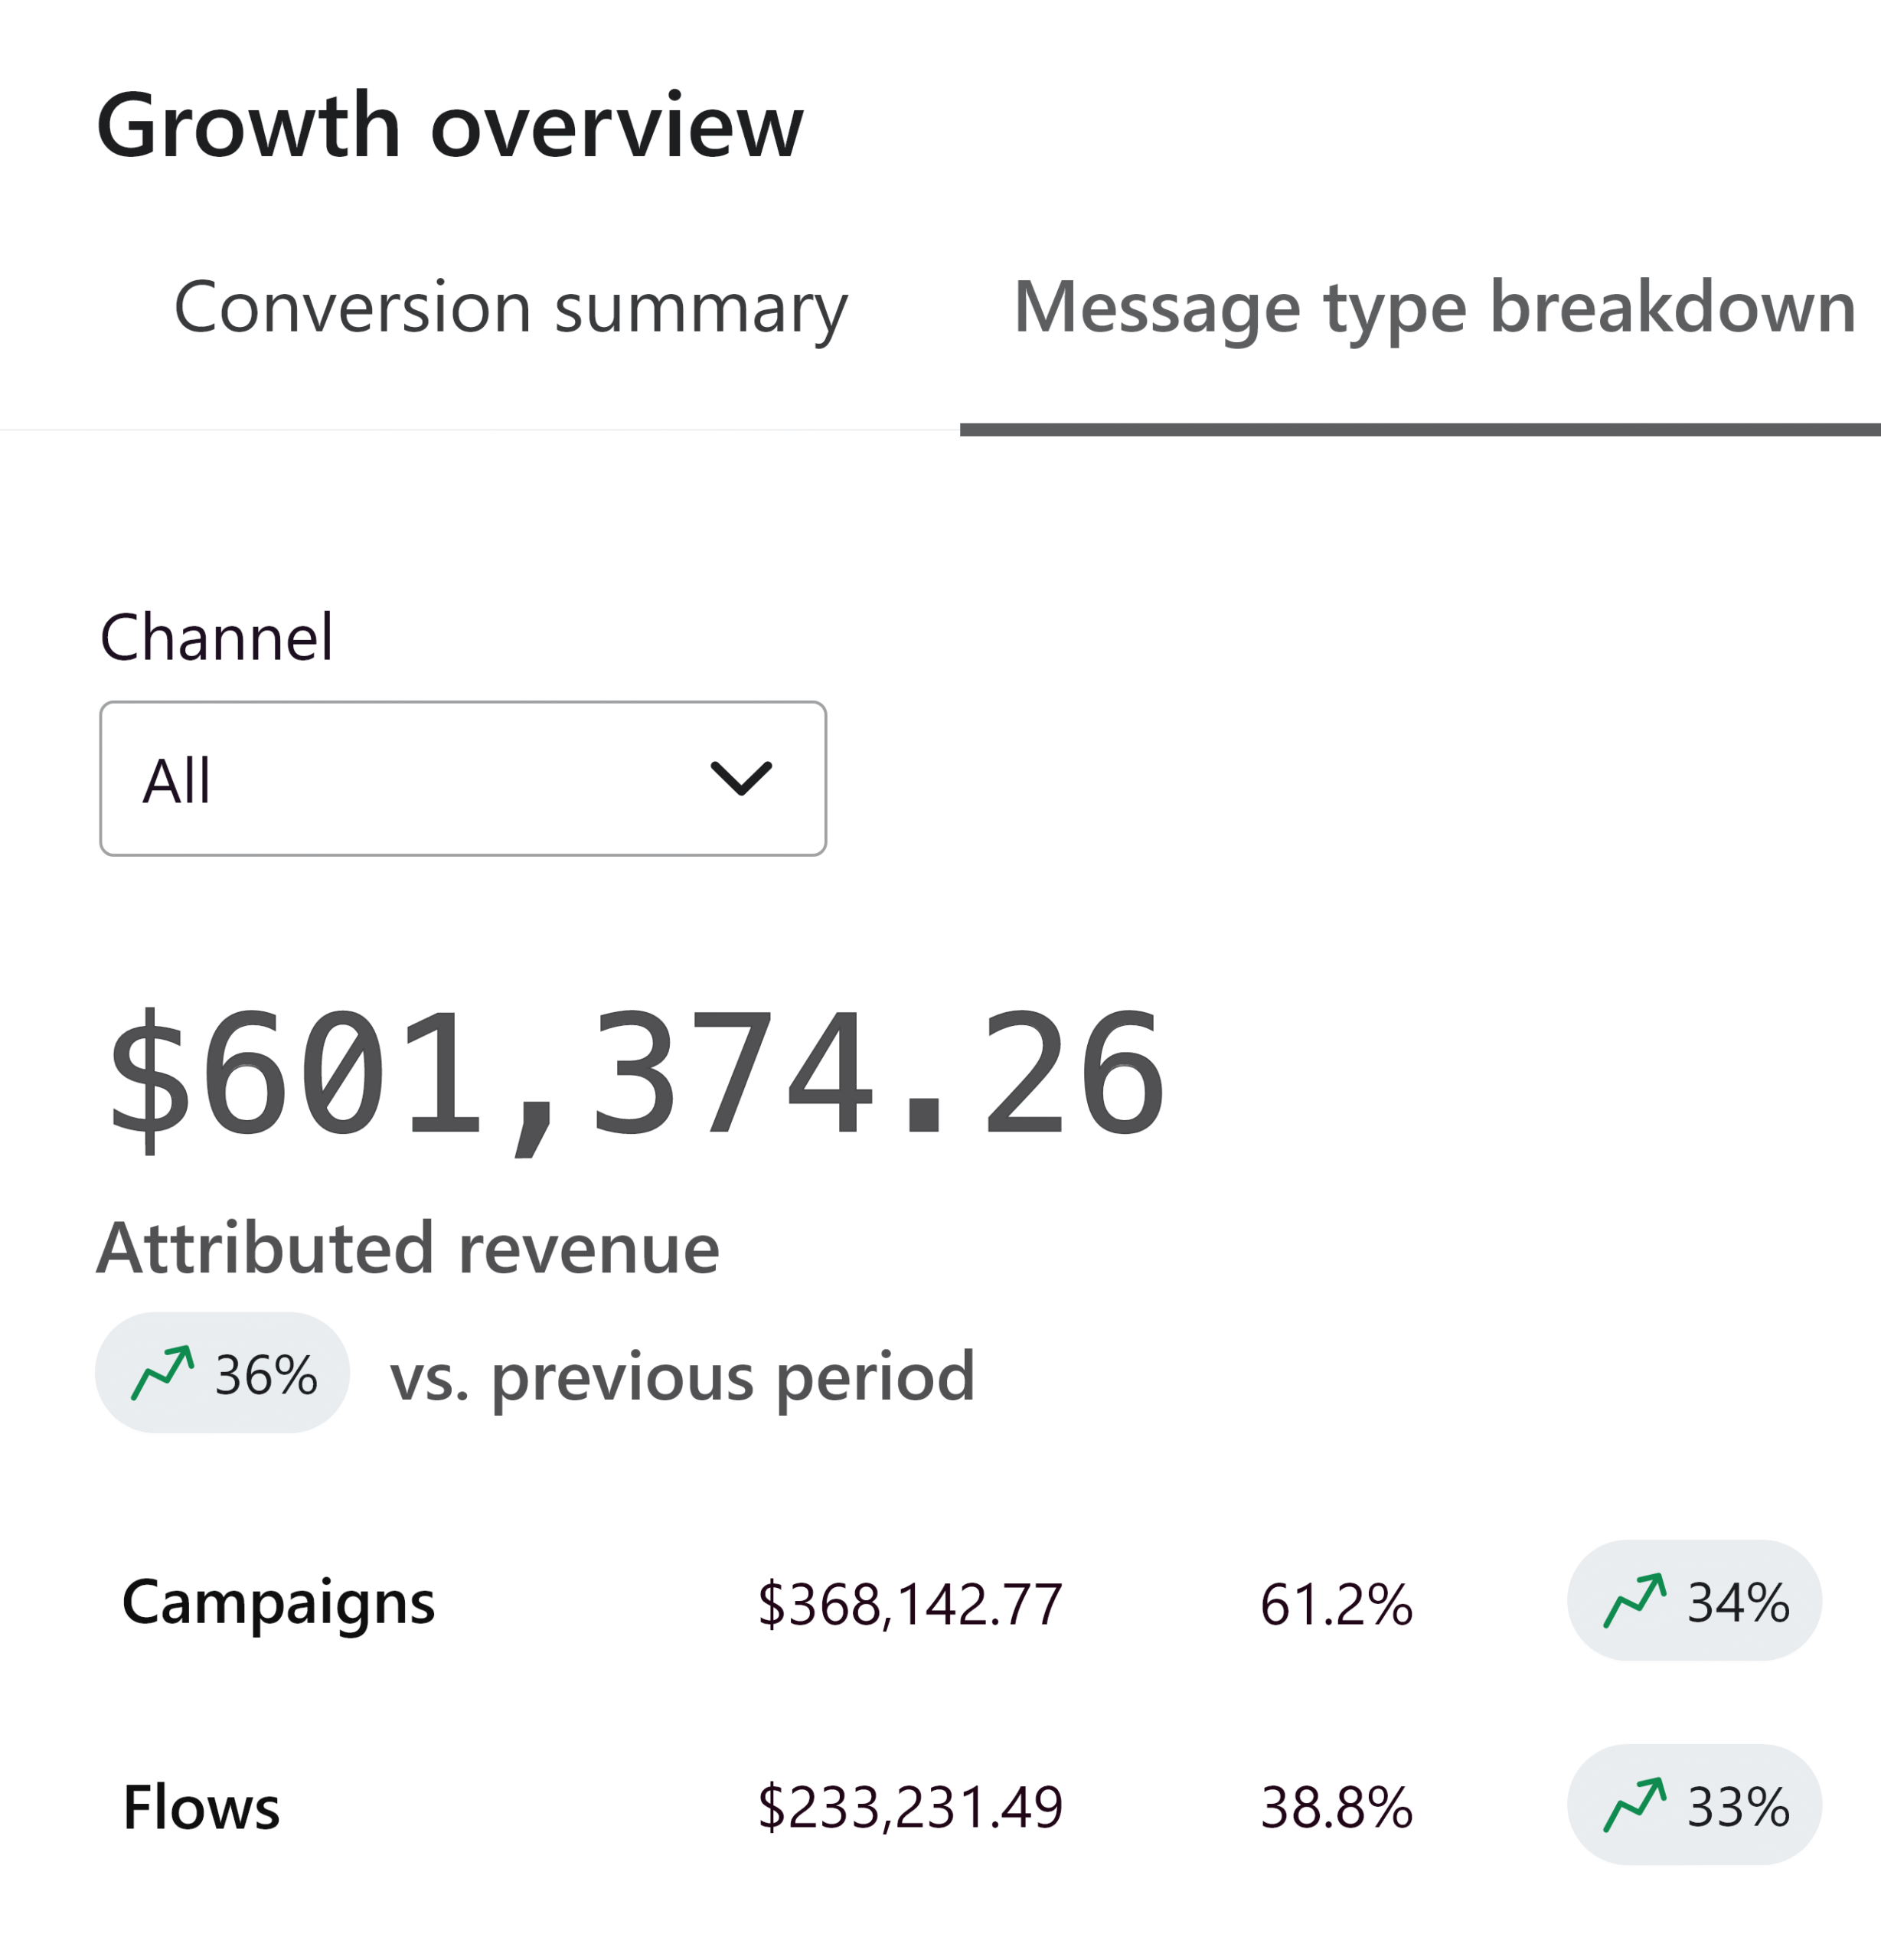1881x1960 pixels.
Task: Switch to the Conversion summary tab
Action: pyautogui.click(x=510, y=307)
